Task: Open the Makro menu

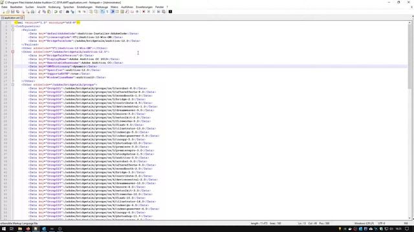Action: point(114,7)
